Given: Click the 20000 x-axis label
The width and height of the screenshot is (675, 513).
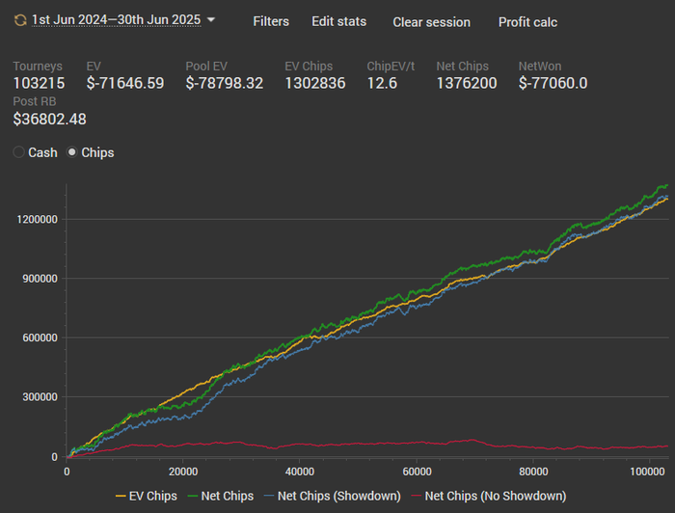Looking at the screenshot, I should pyautogui.click(x=183, y=472).
